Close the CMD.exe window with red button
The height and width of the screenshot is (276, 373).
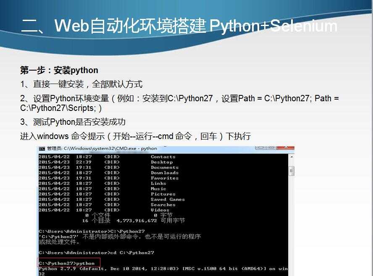(x=286, y=147)
